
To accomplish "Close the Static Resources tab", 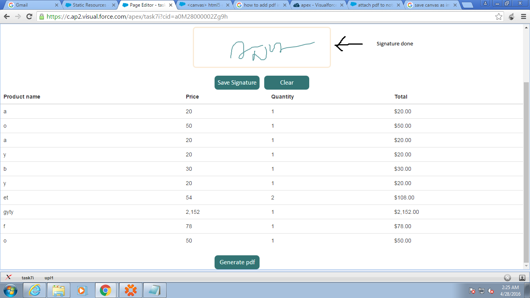I will [114, 5].
